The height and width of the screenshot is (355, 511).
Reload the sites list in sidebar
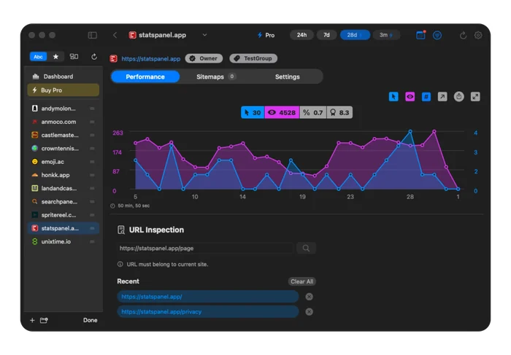pyautogui.click(x=94, y=57)
